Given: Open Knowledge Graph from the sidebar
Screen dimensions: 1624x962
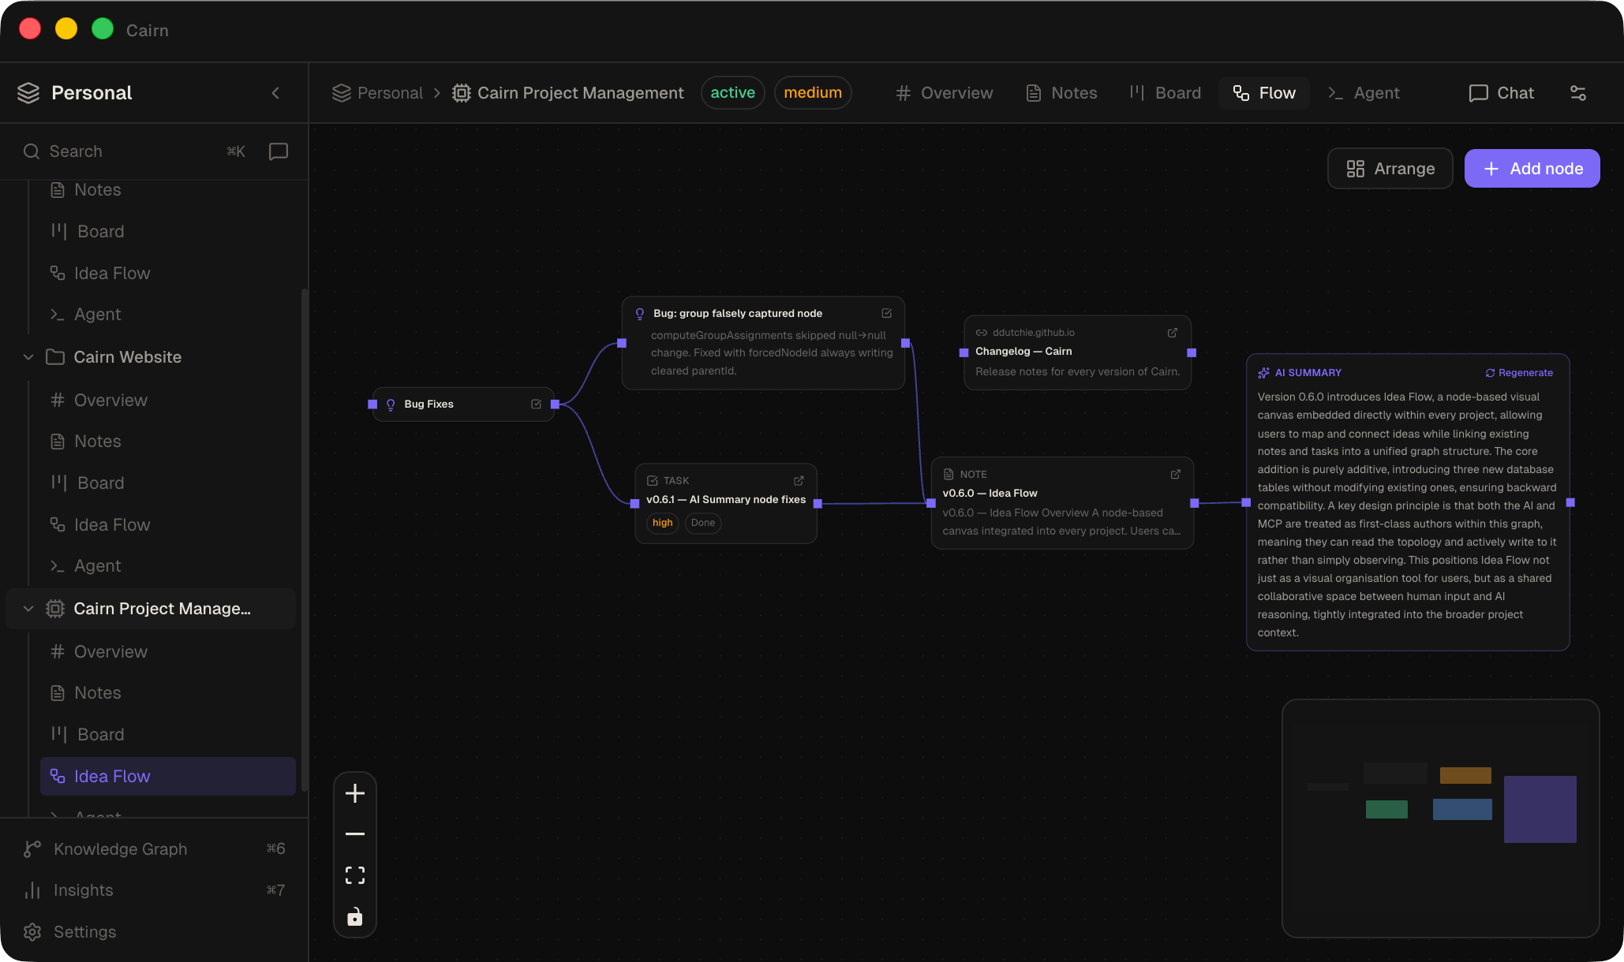Looking at the screenshot, I should (154, 849).
